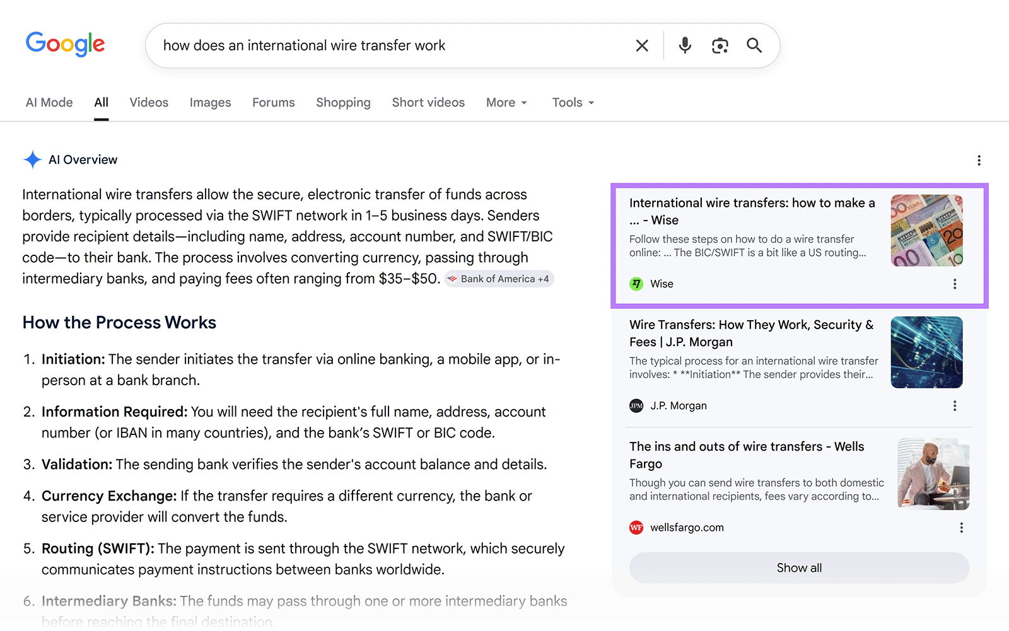Open the Bank of America +4 sources chip
This screenshot has height=631, width=1009.
(x=499, y=279)
